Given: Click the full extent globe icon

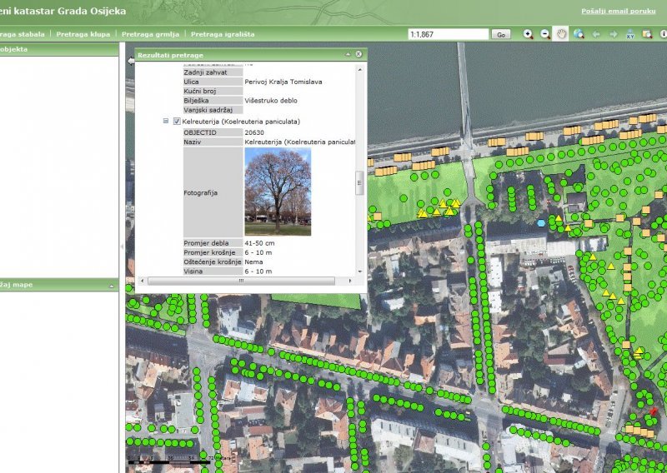Looking at the screenshot, I should point(579,34).
